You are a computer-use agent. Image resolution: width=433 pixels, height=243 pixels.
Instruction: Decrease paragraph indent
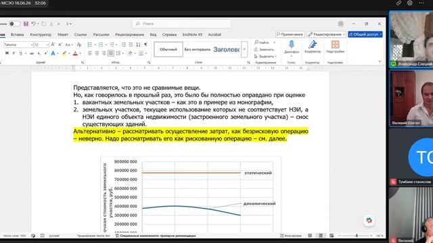[x=123, y=45]
